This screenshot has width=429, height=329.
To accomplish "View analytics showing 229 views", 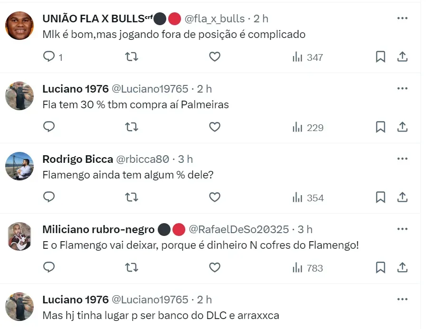I will tap(308, 127).
